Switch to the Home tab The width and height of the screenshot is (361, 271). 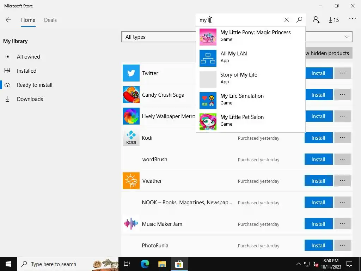tap(28, 20)
